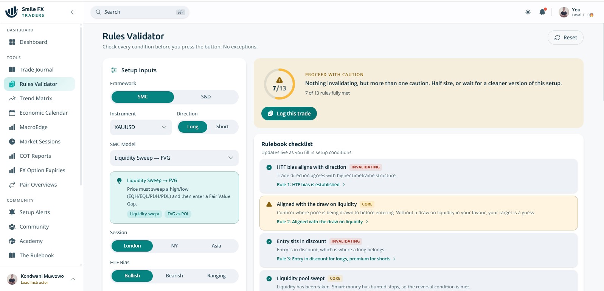The width and height of the screenshot is (604, 291).
Task: Click the Pair Overviews arrows icon
Action: [x=12, y=185]
